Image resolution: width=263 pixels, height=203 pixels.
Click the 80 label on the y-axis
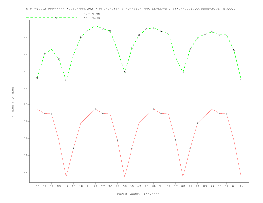point(26,104)
